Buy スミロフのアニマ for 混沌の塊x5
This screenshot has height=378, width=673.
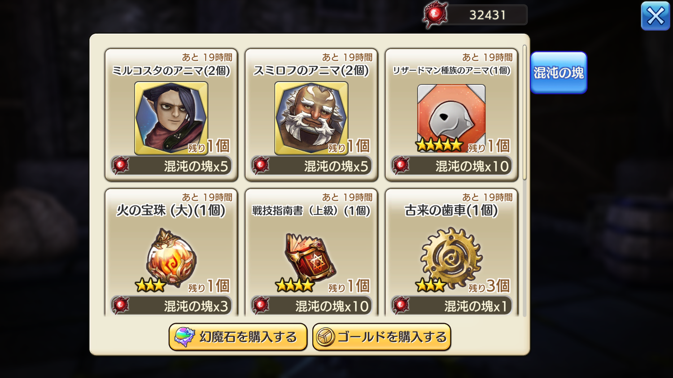coord(311,166)
